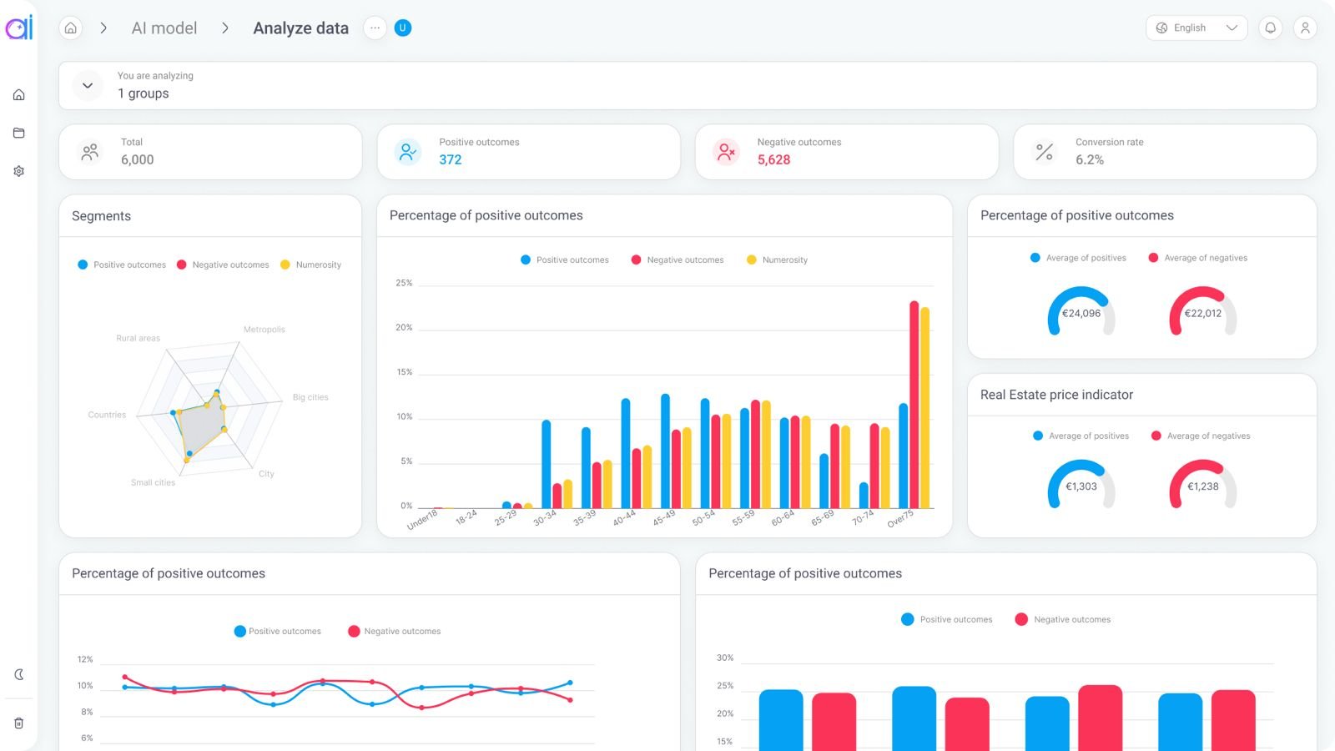Toggle Numerosity in age bar chart legend
This screenshot has height=751, width=1335.
coord(777,260)
